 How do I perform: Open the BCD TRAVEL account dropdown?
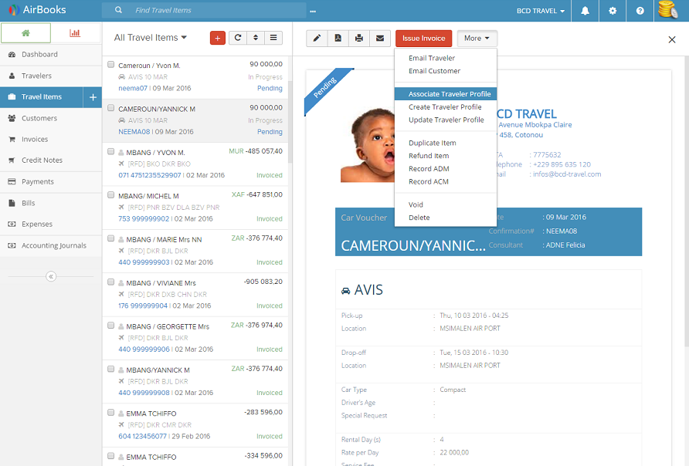coord(541,11)
